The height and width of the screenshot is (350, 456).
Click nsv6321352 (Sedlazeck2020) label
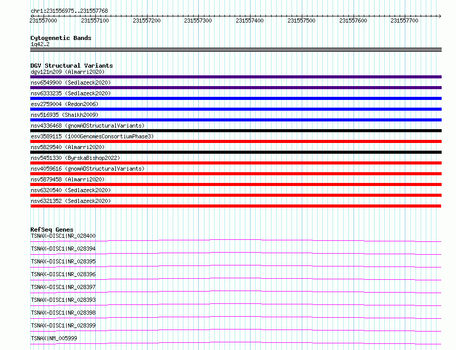click(71, 201)
